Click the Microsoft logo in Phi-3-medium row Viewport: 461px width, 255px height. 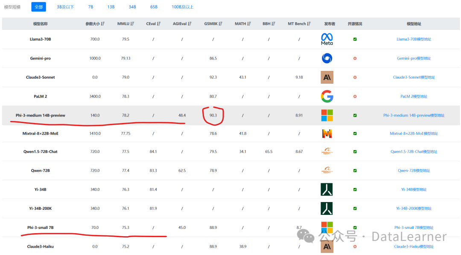327,115
